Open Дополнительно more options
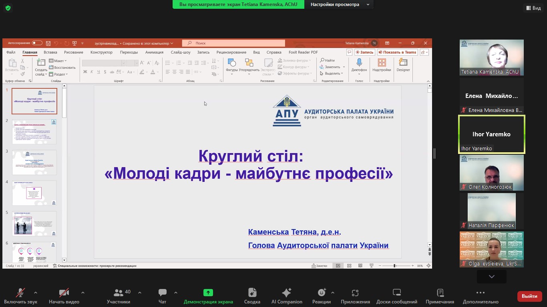Image resolution: width=547 pixels, height=307 pixels. coord(481,296)
